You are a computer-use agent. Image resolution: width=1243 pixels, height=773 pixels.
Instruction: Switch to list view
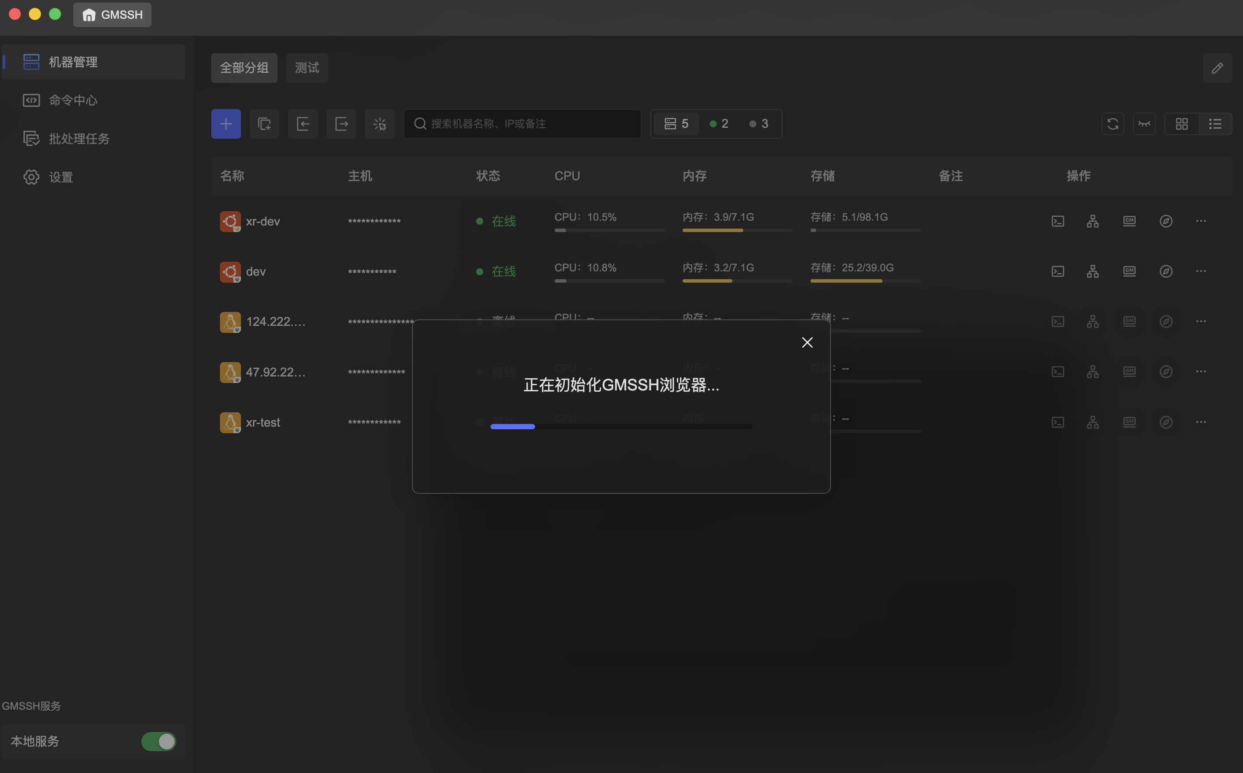click(x=1215, y=124)
